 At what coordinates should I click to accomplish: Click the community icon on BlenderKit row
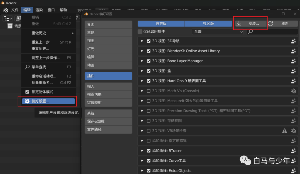click(293, 51)
